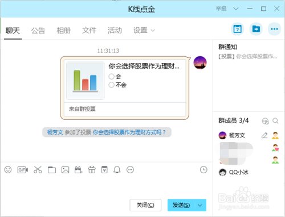This screenshot has height=217, width=285.
Task: Select the 会 vote option
Action: click(x=112, y=77)
